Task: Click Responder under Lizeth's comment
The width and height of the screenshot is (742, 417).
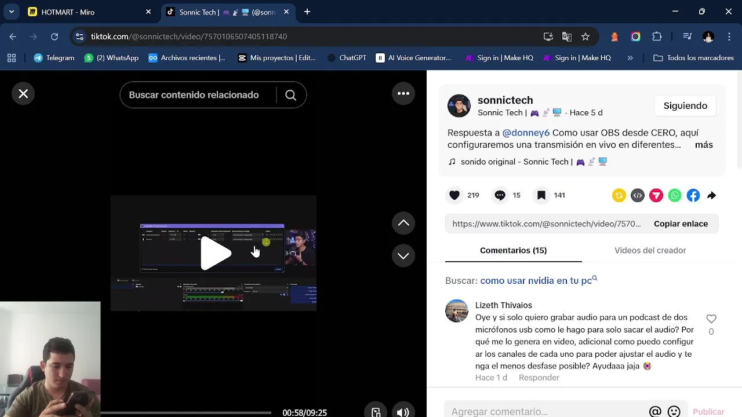Action: (x=539, y=378)
